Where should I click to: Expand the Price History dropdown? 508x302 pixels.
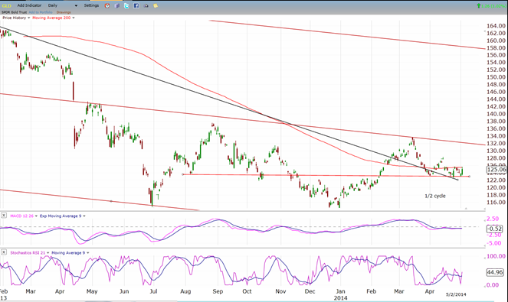(x=16, y=18)
